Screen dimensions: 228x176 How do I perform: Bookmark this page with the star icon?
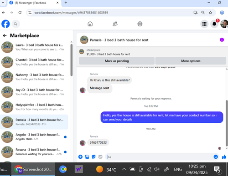pos(210,13)
